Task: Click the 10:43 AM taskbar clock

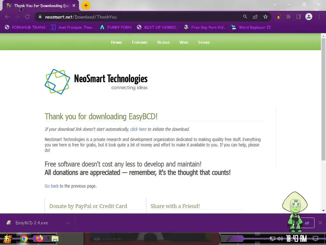Action: pos(296,239)
